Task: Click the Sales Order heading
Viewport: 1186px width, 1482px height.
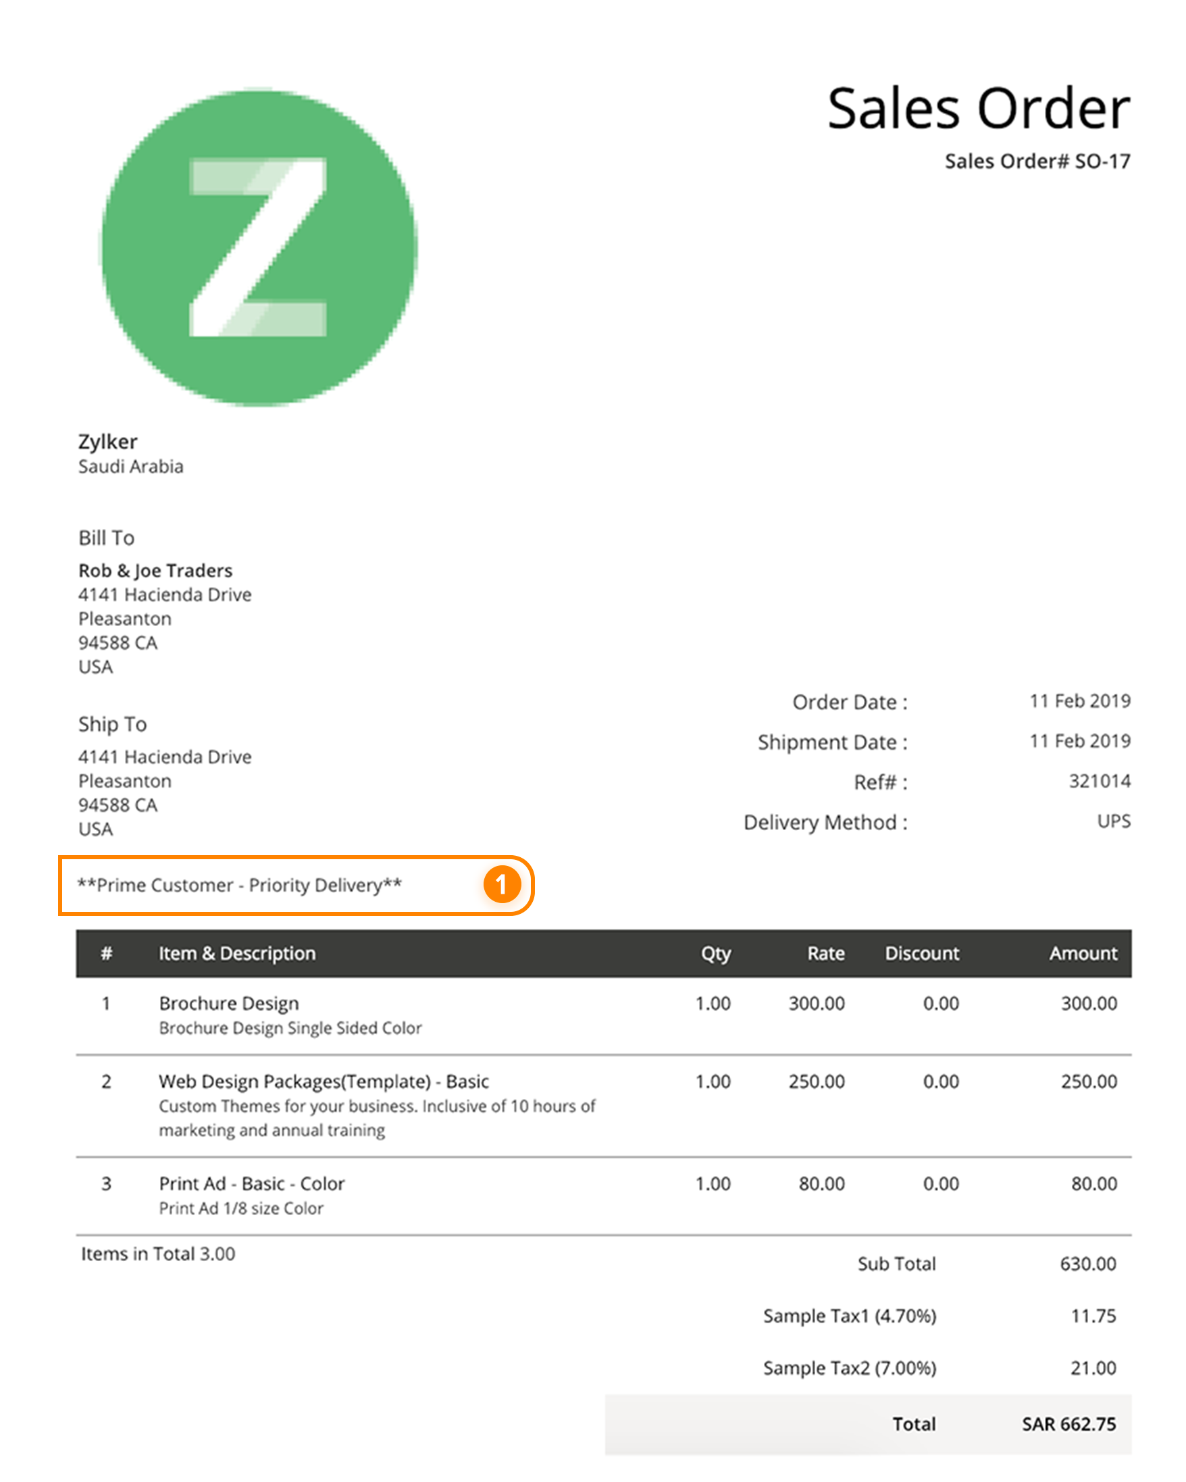Action: [x=978, y=109]
